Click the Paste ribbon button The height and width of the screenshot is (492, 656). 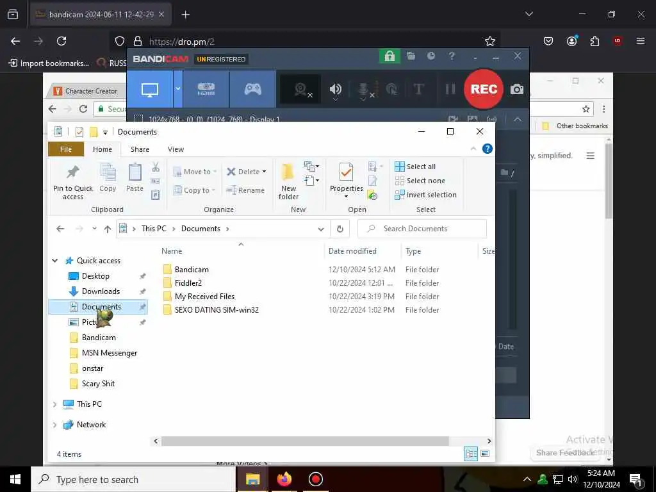pos(135,178)
